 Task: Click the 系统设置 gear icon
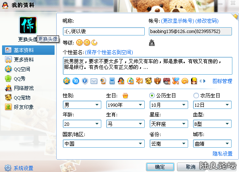[x=8, y=168]
